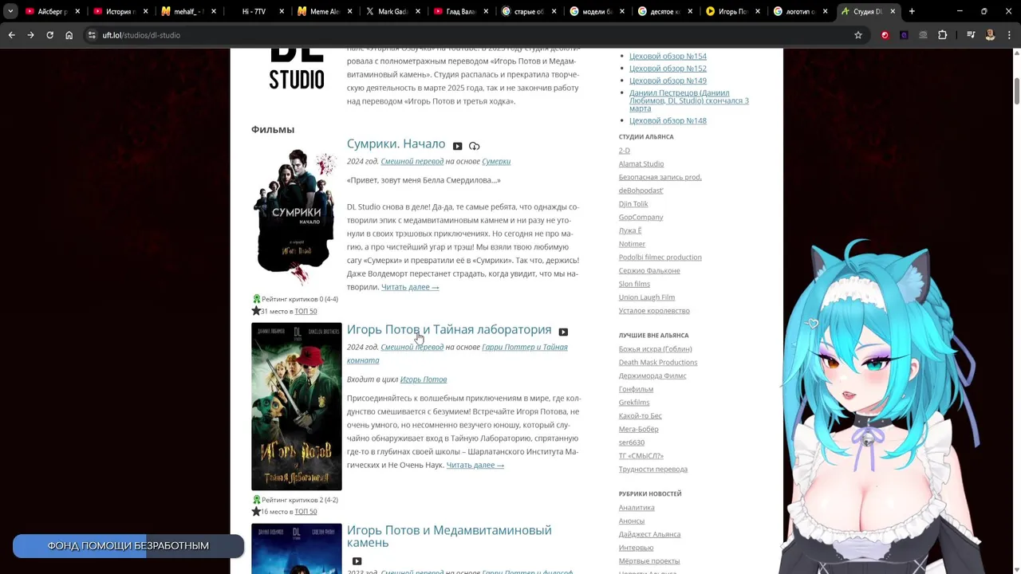Open Цеховой обзор №148 link
This screenshot has height=574, width=1021.
pyautogui.click(x=668, y=120)
